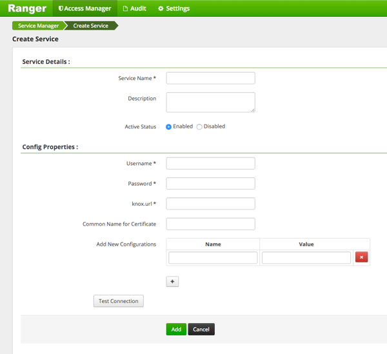Viewport: 387px width, 354px height.
Task: Select the Disabled radio button
Action: (x=199, y=127)
